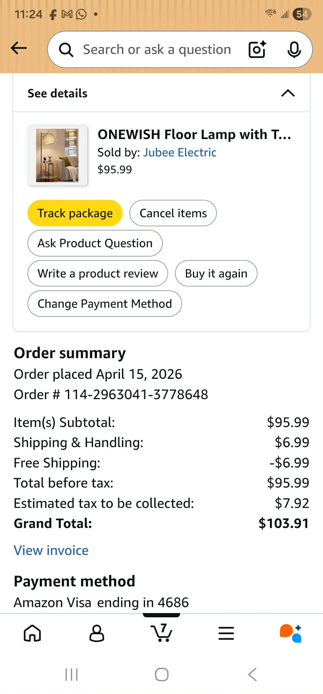The height and width of the screenshot is (694, 323).
Task: Tap the microphone voice search icon
Action: (294, 50)
